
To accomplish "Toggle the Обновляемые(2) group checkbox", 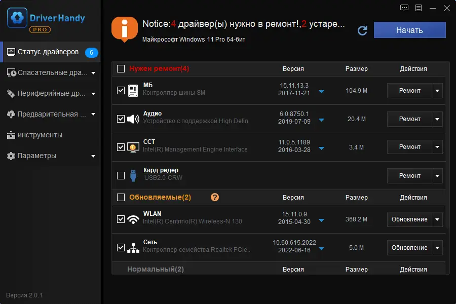I will coord(121,197).
